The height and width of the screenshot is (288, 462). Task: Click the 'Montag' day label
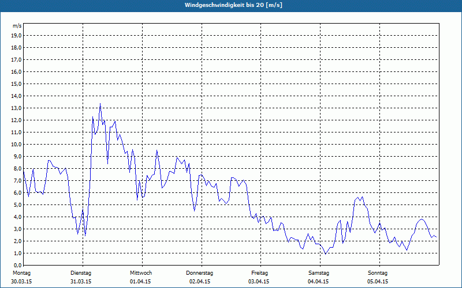(x=21, y=273)
